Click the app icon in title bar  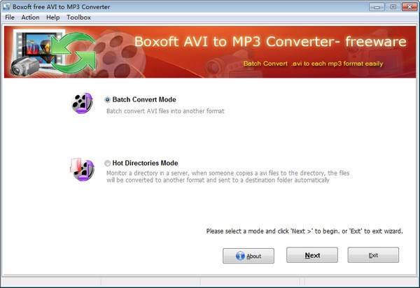pos(7,7)
